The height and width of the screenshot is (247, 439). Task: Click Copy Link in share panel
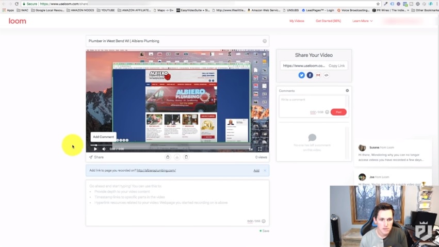tap(336, 65)
